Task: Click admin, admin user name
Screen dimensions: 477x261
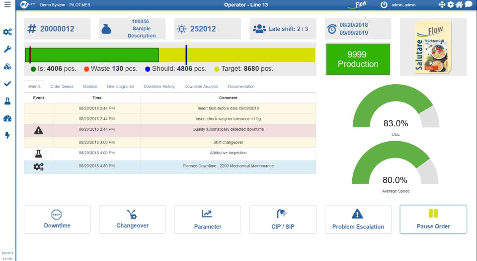Action: pyautogui.click(x=403, y=5)
